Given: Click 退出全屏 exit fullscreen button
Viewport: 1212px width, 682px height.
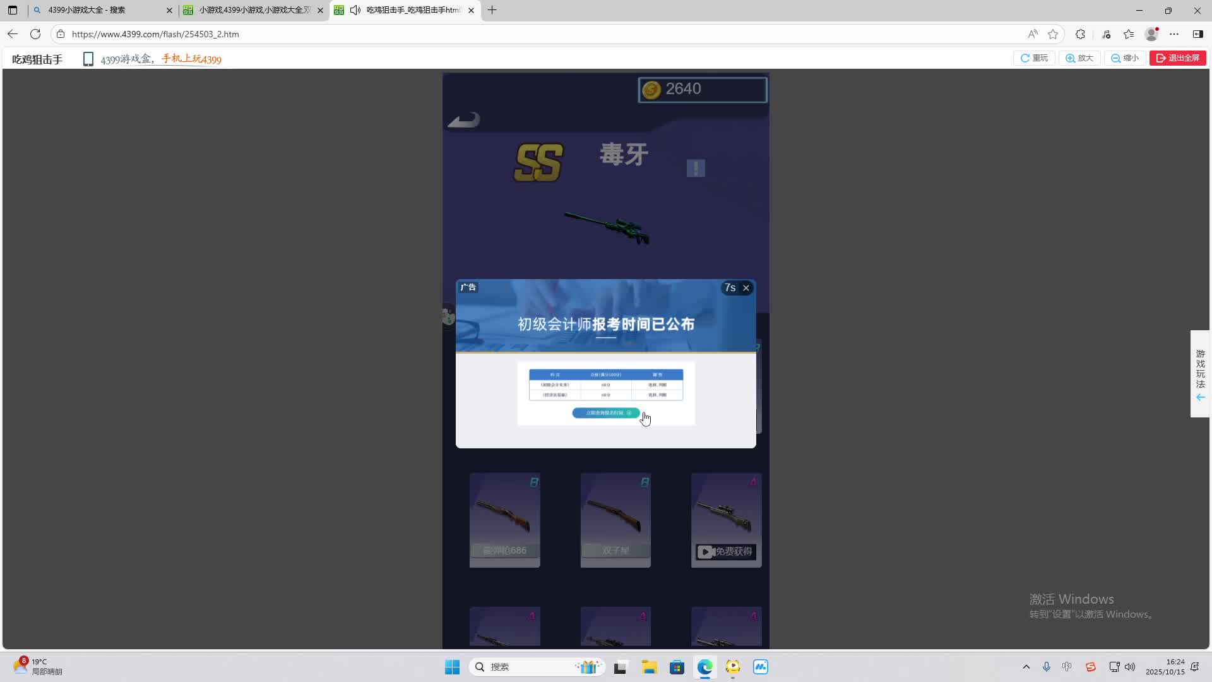Looking at the screenshot, I should coord(1177,58).
